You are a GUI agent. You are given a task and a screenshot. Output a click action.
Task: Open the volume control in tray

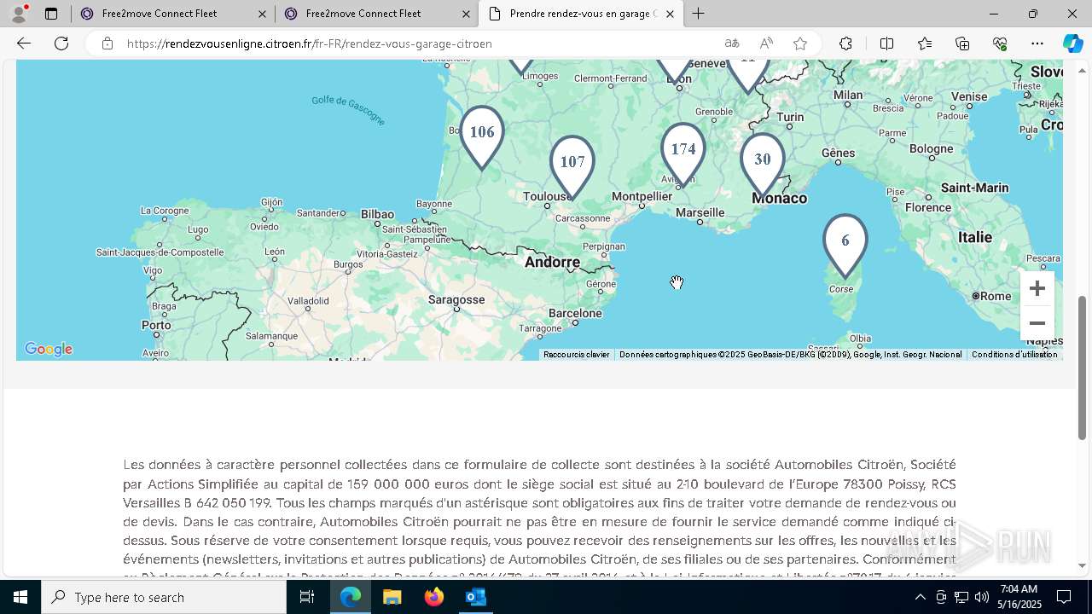click(x=981, y=597)
